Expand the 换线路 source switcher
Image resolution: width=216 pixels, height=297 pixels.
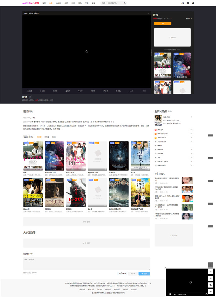(188, 19)
